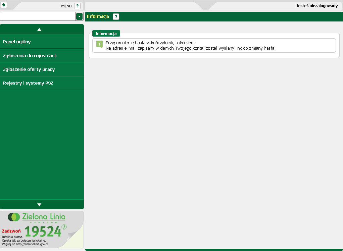
Task: Click the Infolinia płatna note
Action: 12,237
